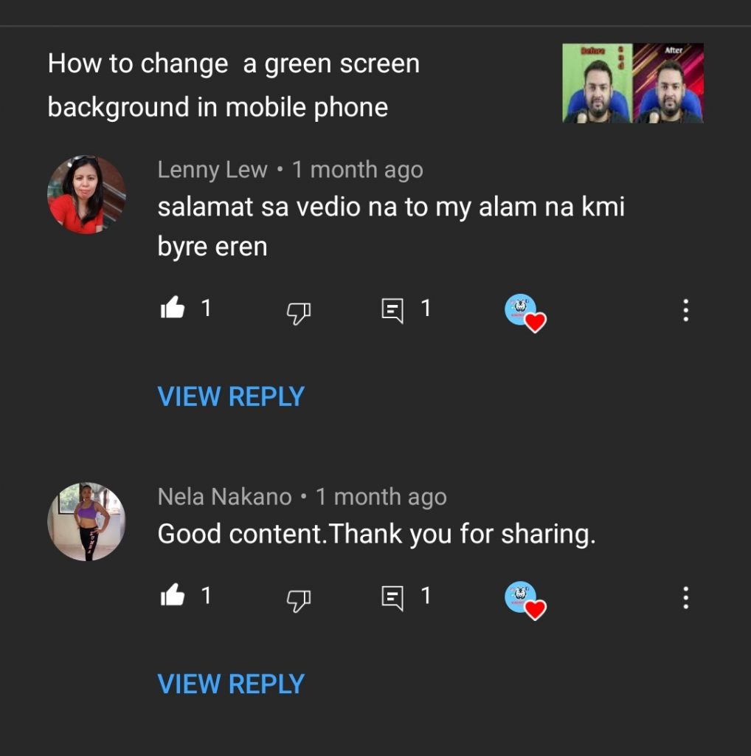
Task: Expand VIEW REPLY under Lenny Lew's comment
Action: pos(231,396)
